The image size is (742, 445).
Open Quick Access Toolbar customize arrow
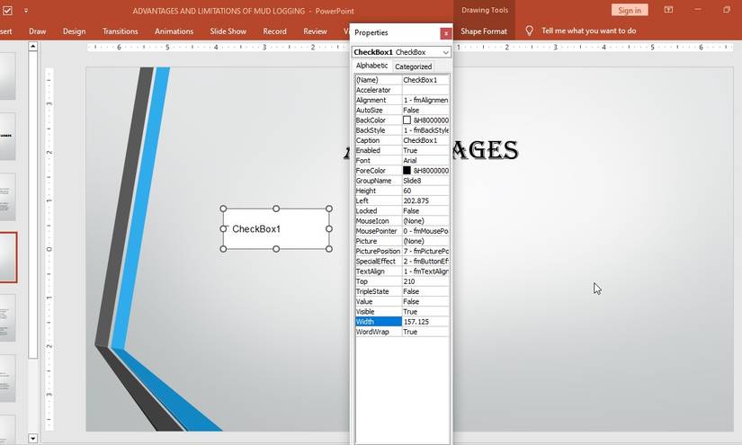click(x=26, y=11)
